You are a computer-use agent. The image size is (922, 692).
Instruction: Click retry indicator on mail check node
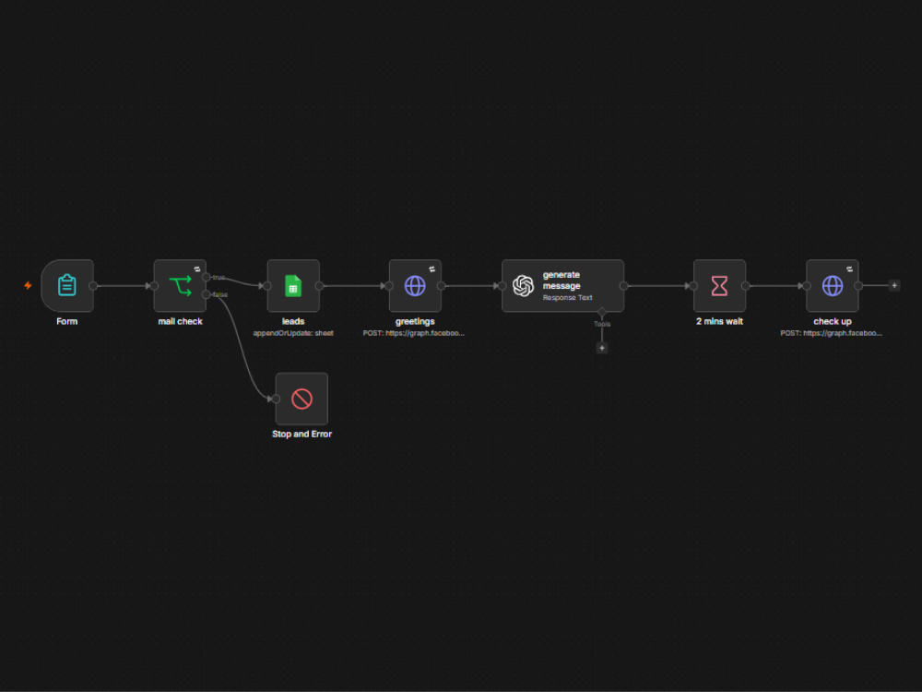click(x=197, y=268)
